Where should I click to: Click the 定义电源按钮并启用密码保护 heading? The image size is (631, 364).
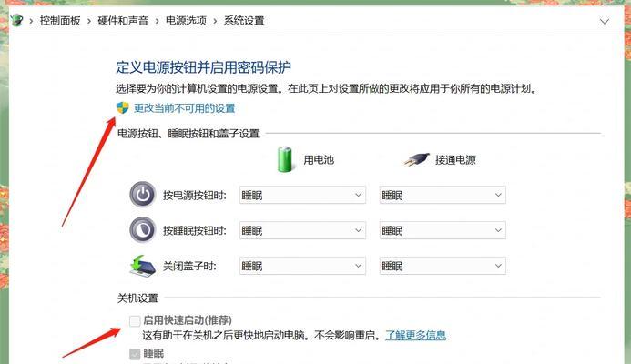click(x=203, y=67)
